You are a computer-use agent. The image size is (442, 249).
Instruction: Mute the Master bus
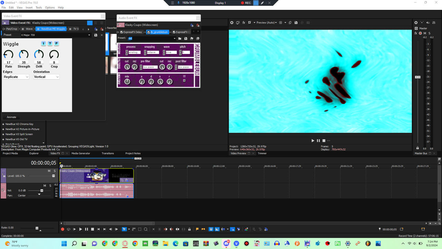[x=425, y=33]
